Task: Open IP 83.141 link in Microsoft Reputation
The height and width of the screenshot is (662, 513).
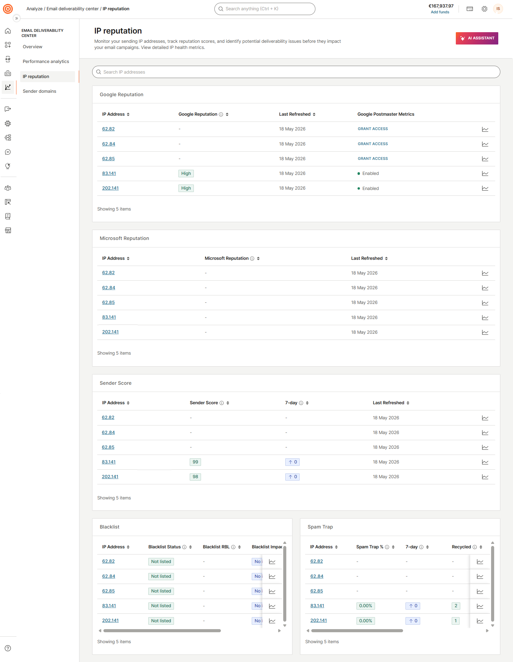Action: [109, 317]
